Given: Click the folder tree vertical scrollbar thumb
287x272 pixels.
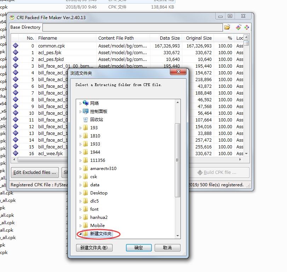Looking at the screenshot, I should 178,159.
